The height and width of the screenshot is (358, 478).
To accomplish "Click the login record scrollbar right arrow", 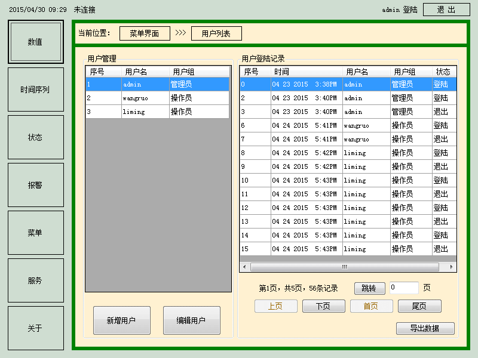I will click(452, 267).
